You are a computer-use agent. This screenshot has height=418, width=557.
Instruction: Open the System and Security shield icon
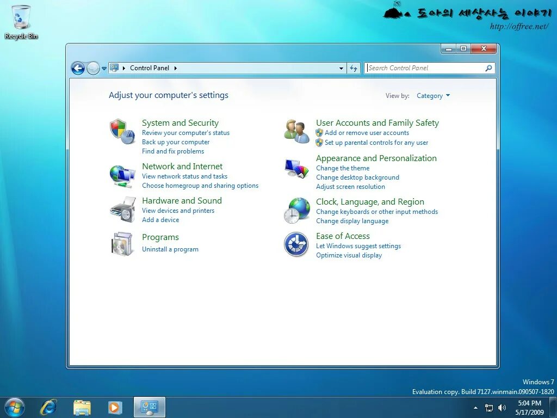(x=122, y=131)
